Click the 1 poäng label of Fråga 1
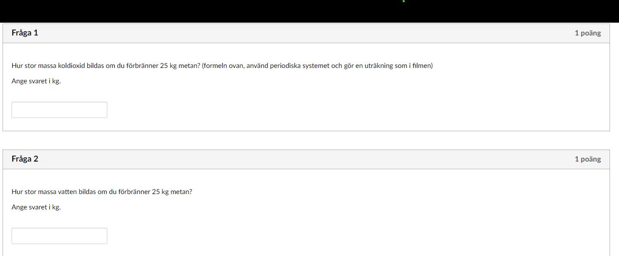Screen dimensions: 619x256 click(587, 33)
